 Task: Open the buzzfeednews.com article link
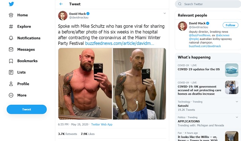pyautogui.click(x=119, y=43)
